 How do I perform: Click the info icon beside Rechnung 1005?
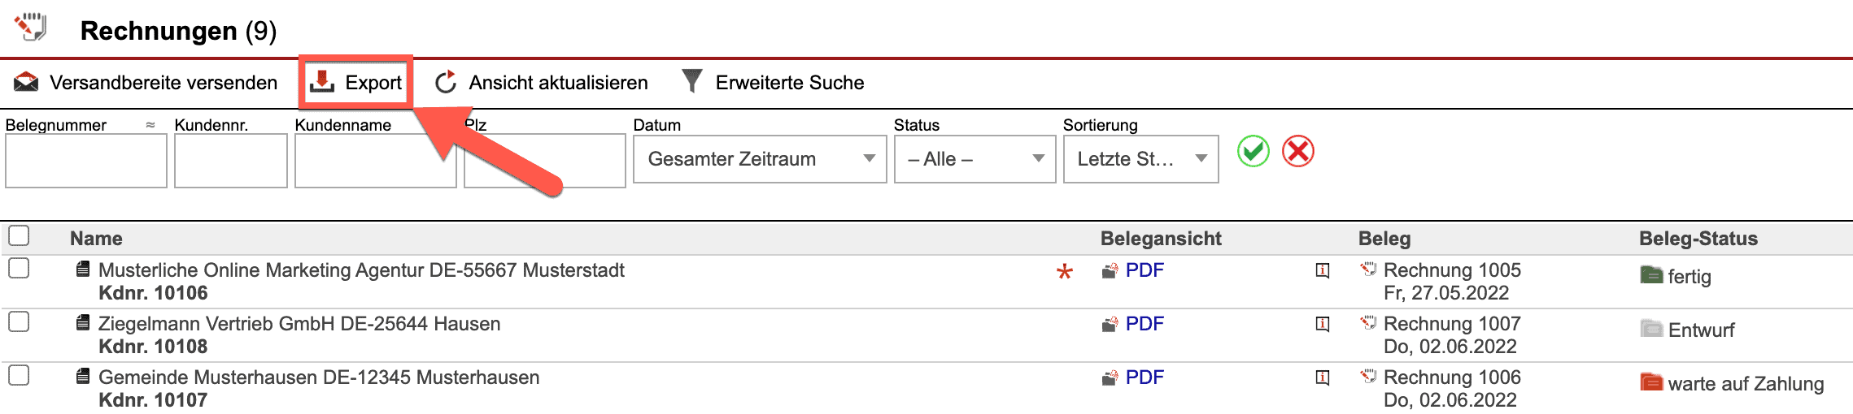[1323, 270]
